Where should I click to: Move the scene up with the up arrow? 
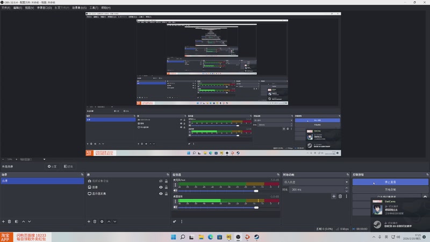(23, 222)
